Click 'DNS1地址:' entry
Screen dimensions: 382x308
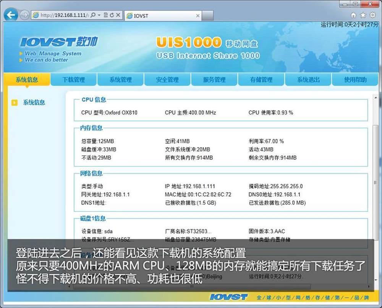(94, 203)
